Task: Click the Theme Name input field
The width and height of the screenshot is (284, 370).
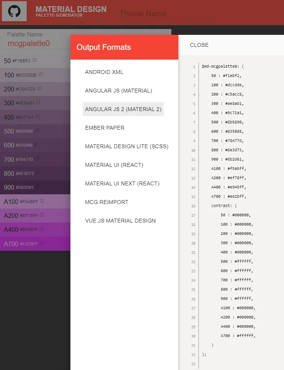Action: [166, 14]
